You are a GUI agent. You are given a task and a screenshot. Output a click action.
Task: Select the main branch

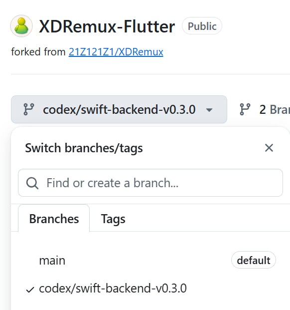tap(150, 260)
